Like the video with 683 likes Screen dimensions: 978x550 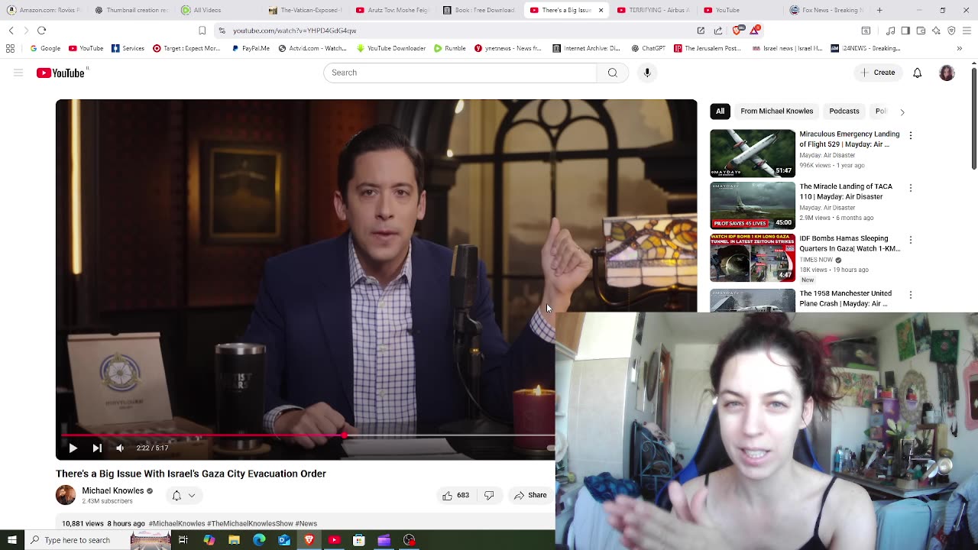coord(455,496)
